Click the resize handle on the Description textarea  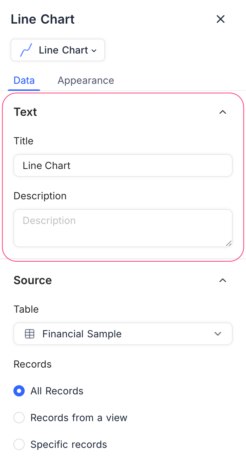click(x=229, y=243)
